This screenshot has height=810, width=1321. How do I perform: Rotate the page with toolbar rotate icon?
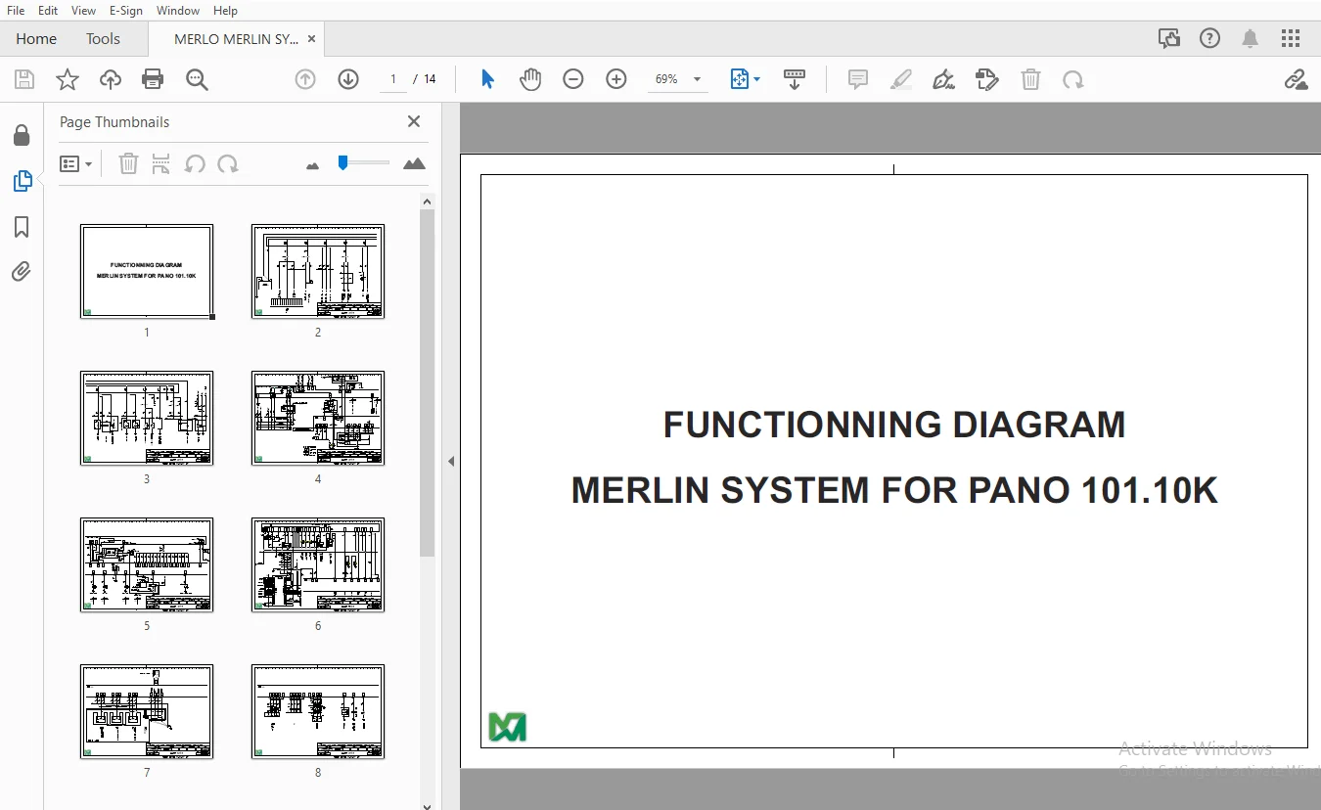(x=1073, y=79)
